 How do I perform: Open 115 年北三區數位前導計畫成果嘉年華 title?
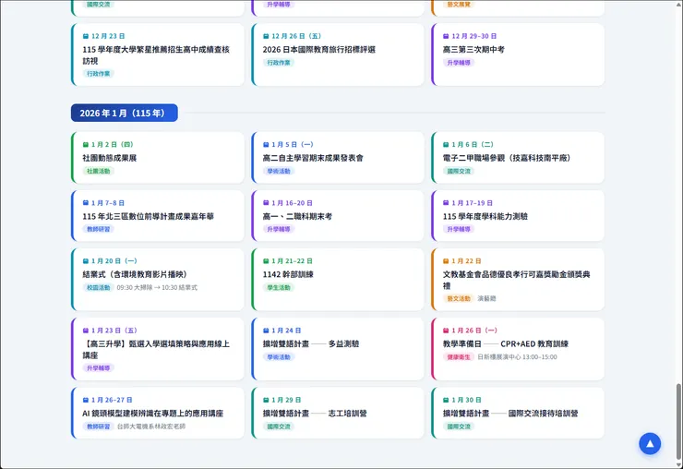(148, 216)
